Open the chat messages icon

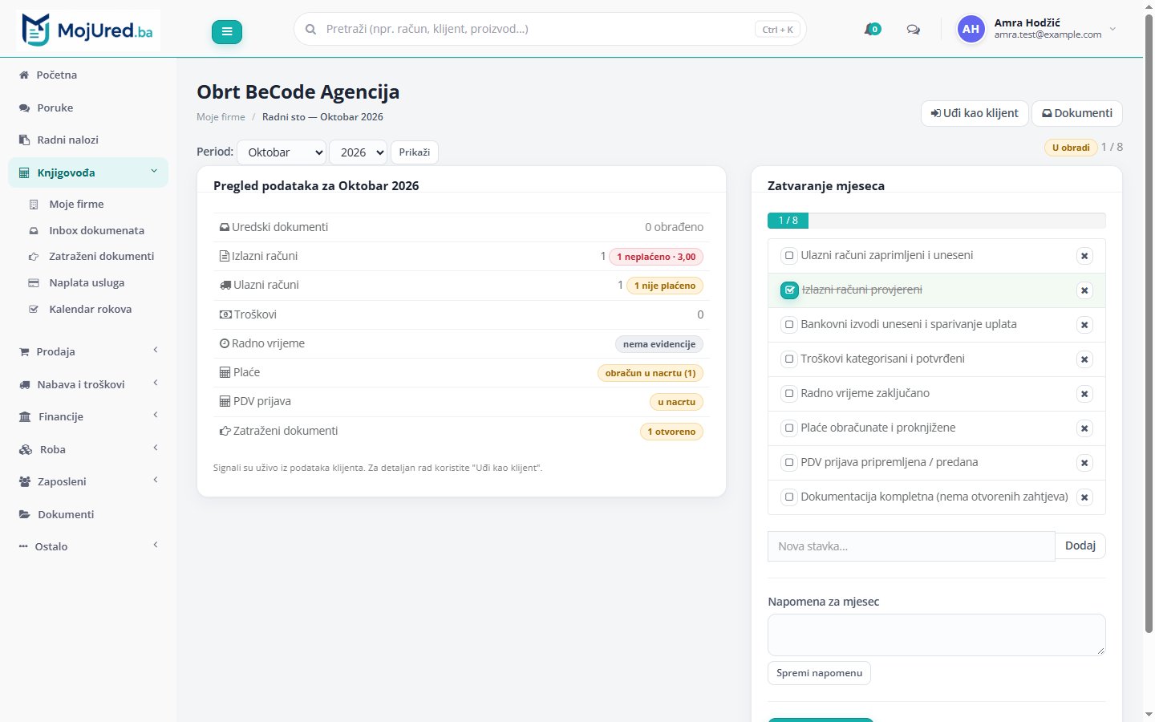point(913,30)
